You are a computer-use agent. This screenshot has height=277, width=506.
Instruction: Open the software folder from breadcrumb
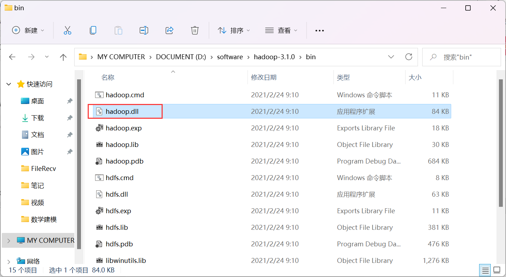(230, 56)
